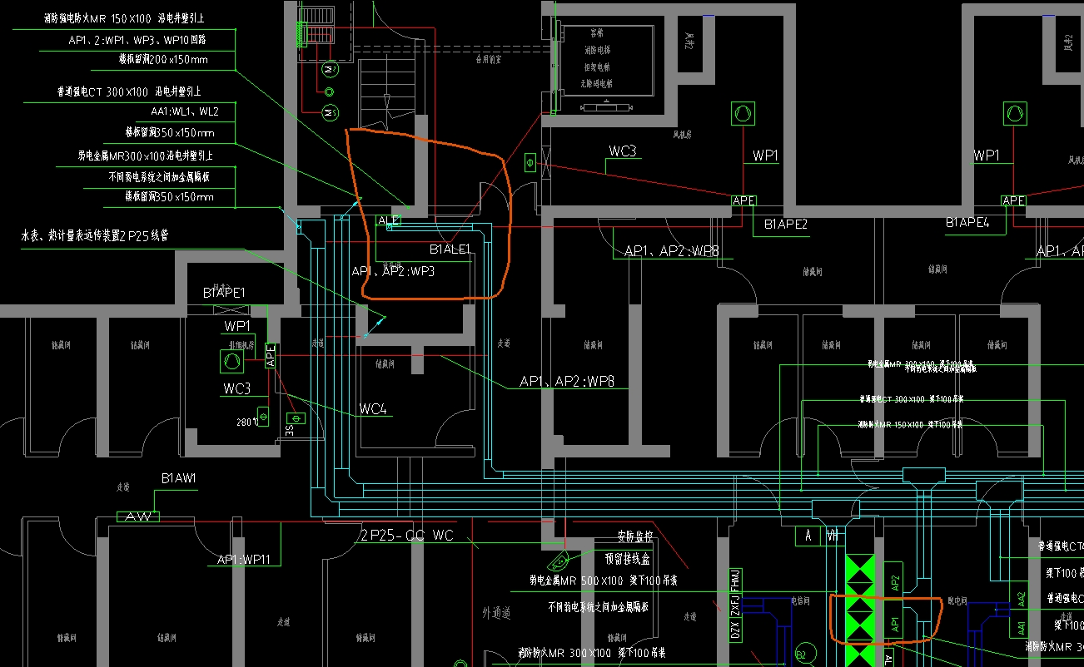Select the 合用前室 room label

coord(490,60)
